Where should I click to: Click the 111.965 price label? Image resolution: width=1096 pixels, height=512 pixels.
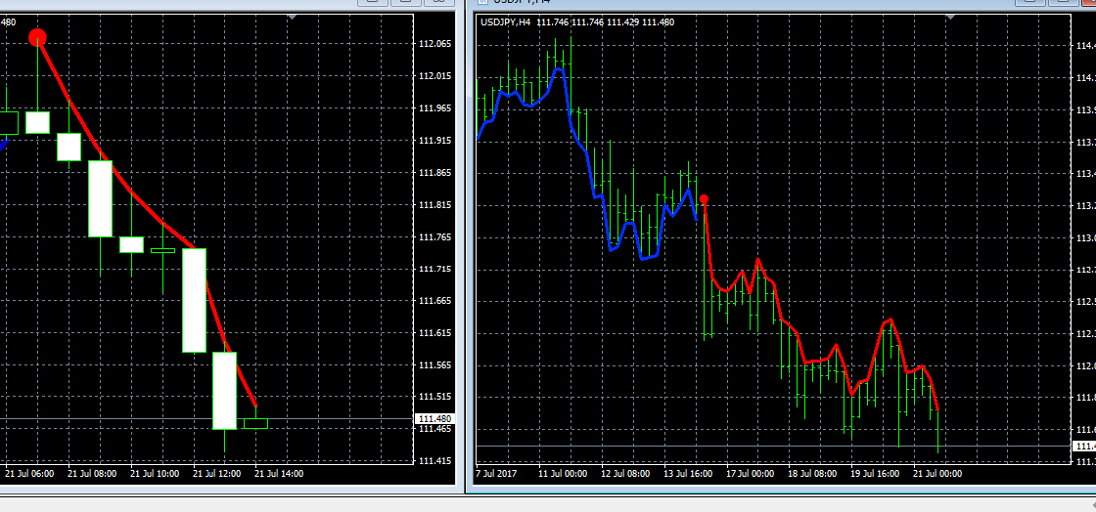pyautogui.click(x=434, y=108)
